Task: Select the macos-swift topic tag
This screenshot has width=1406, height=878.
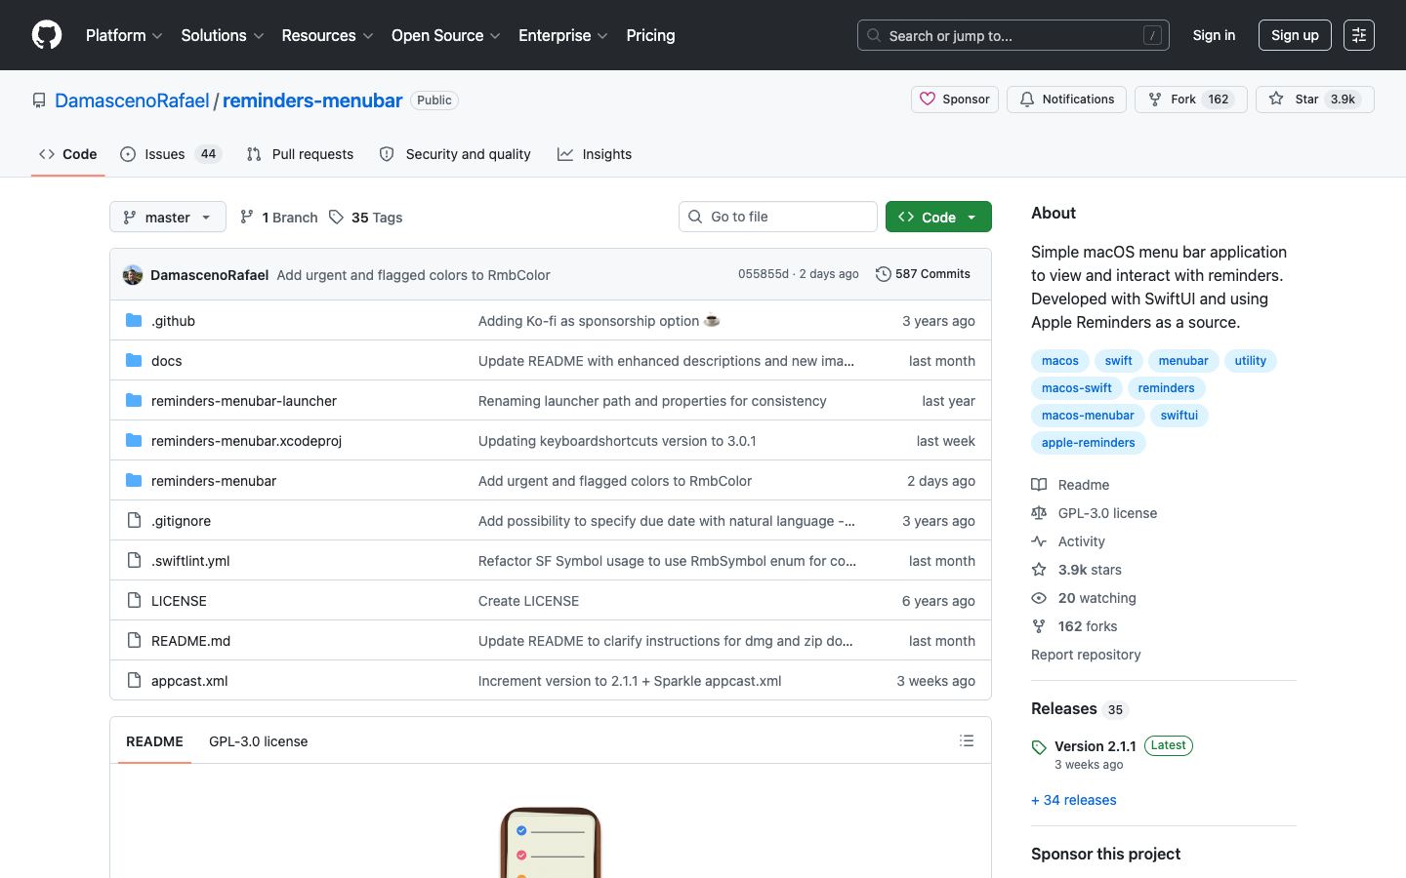Action: tap(1076, 388)
